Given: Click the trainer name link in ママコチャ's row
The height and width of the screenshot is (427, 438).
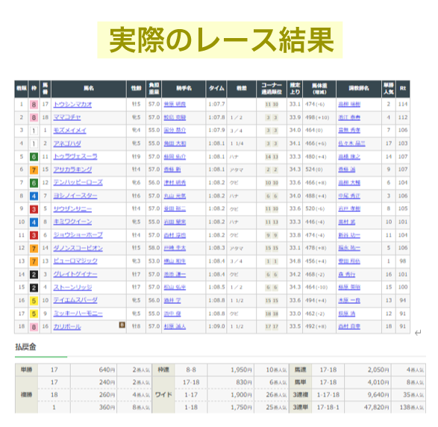Looking at the screenshot, I should point(349,118).
